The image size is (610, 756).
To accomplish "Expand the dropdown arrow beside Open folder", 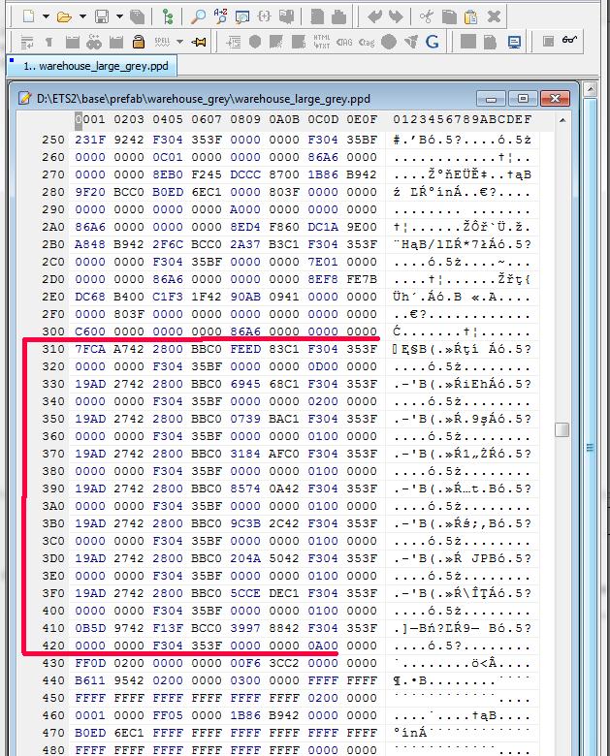I will (x=80, y=16).
